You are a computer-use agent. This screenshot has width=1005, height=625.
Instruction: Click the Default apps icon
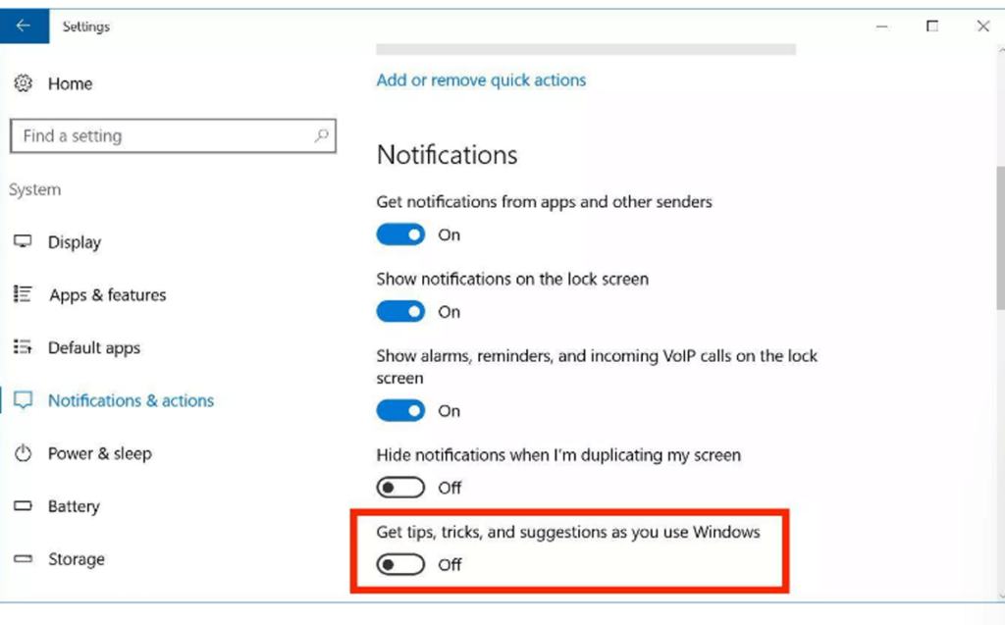coord(24,346)
